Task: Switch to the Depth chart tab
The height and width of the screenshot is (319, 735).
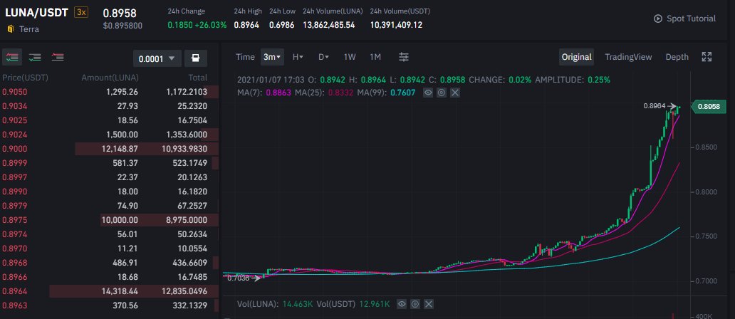Action: click(677, 57)
